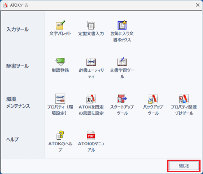Click the 辞書ツール category label
The height and width of the screenshot is (174, 203).
click(x=18, y=66)
